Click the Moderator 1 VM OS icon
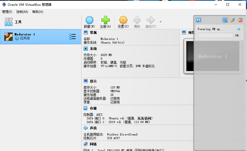Viewport: 247px width, 151px height. tap(8, 37)
